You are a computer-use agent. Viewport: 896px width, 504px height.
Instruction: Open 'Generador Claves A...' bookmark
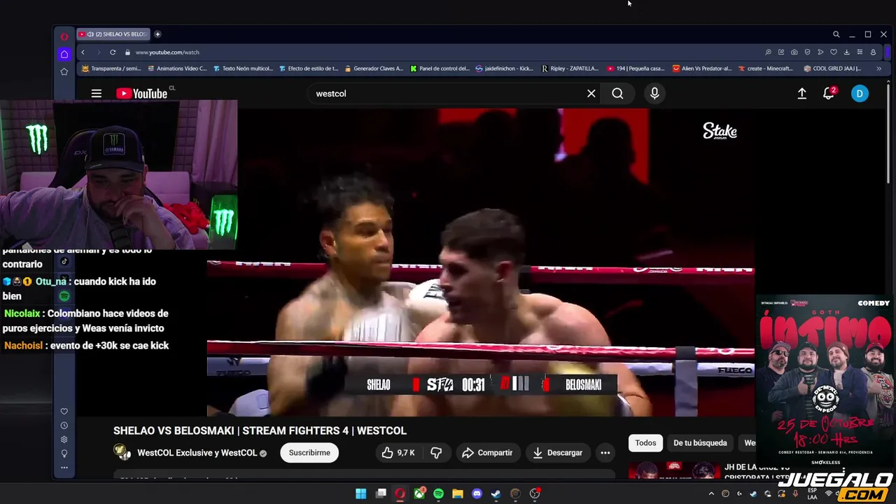coord(374,69)
